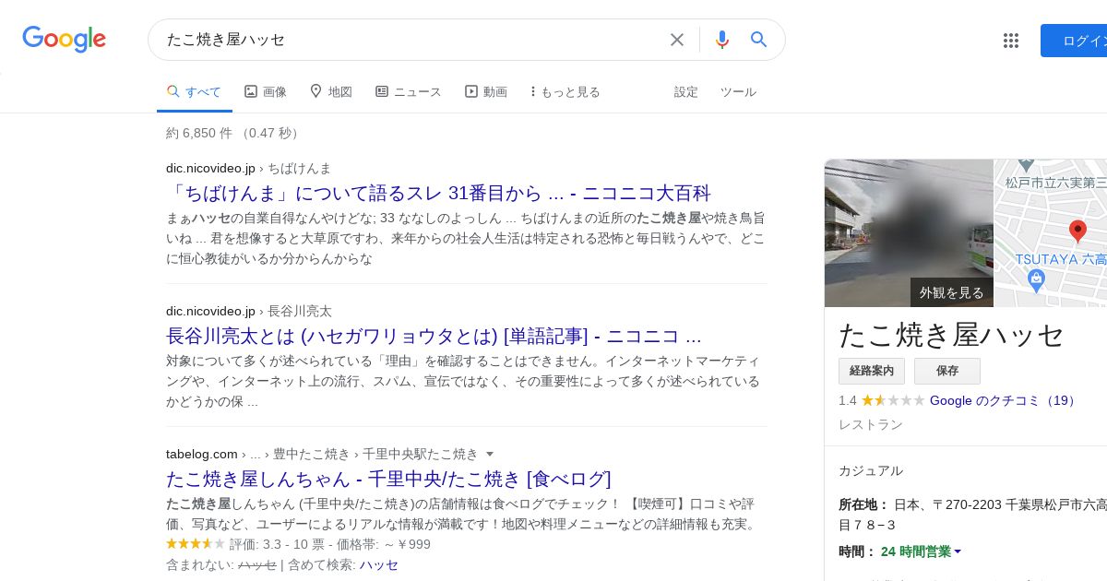Clear the search box with X icon
Viewport: 1107px width, 581px height.
pyautogui.click(x=677, y=40)
